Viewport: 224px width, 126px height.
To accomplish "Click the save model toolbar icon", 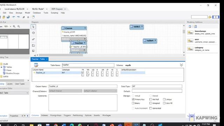I will 8,17.
